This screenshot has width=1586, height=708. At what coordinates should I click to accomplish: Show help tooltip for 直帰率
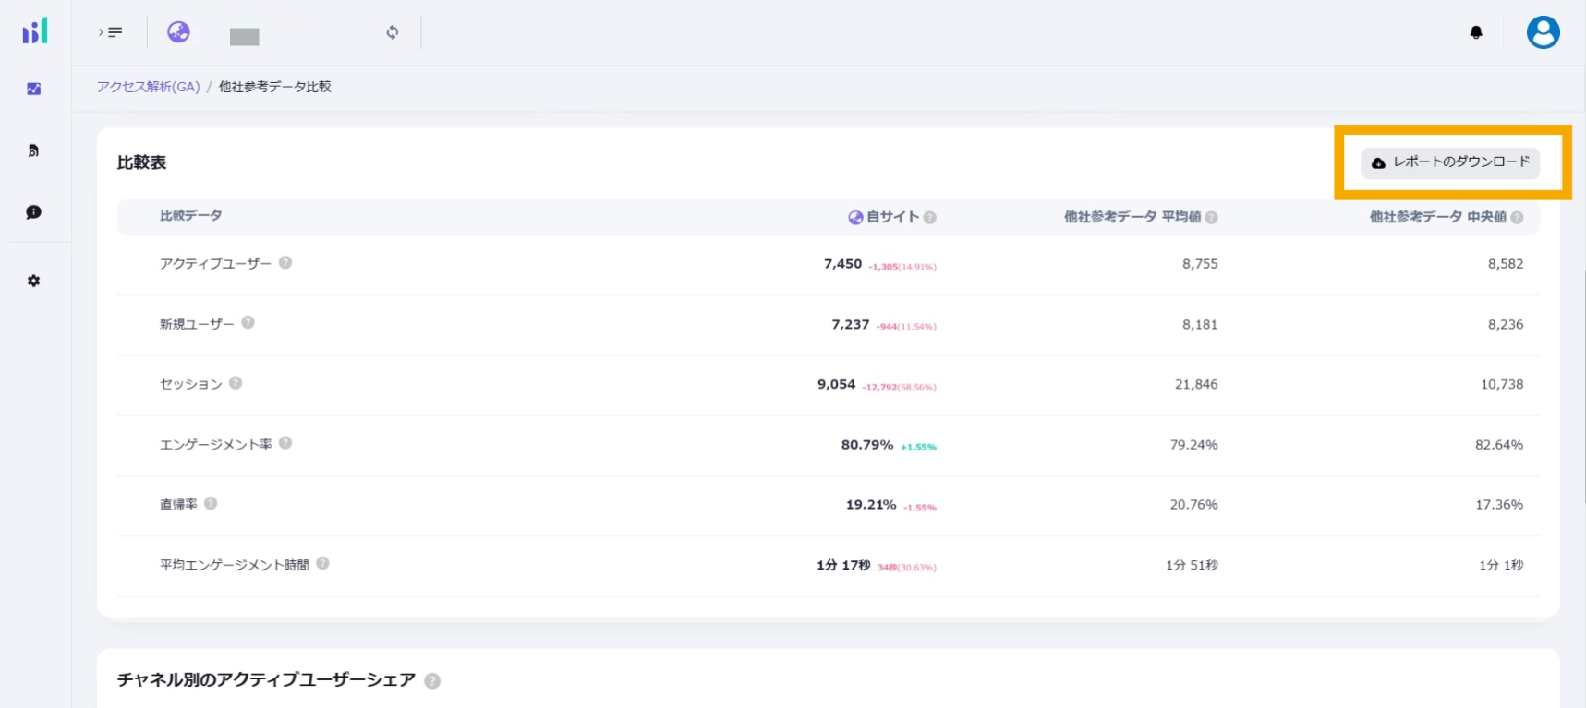click(211, 503)
